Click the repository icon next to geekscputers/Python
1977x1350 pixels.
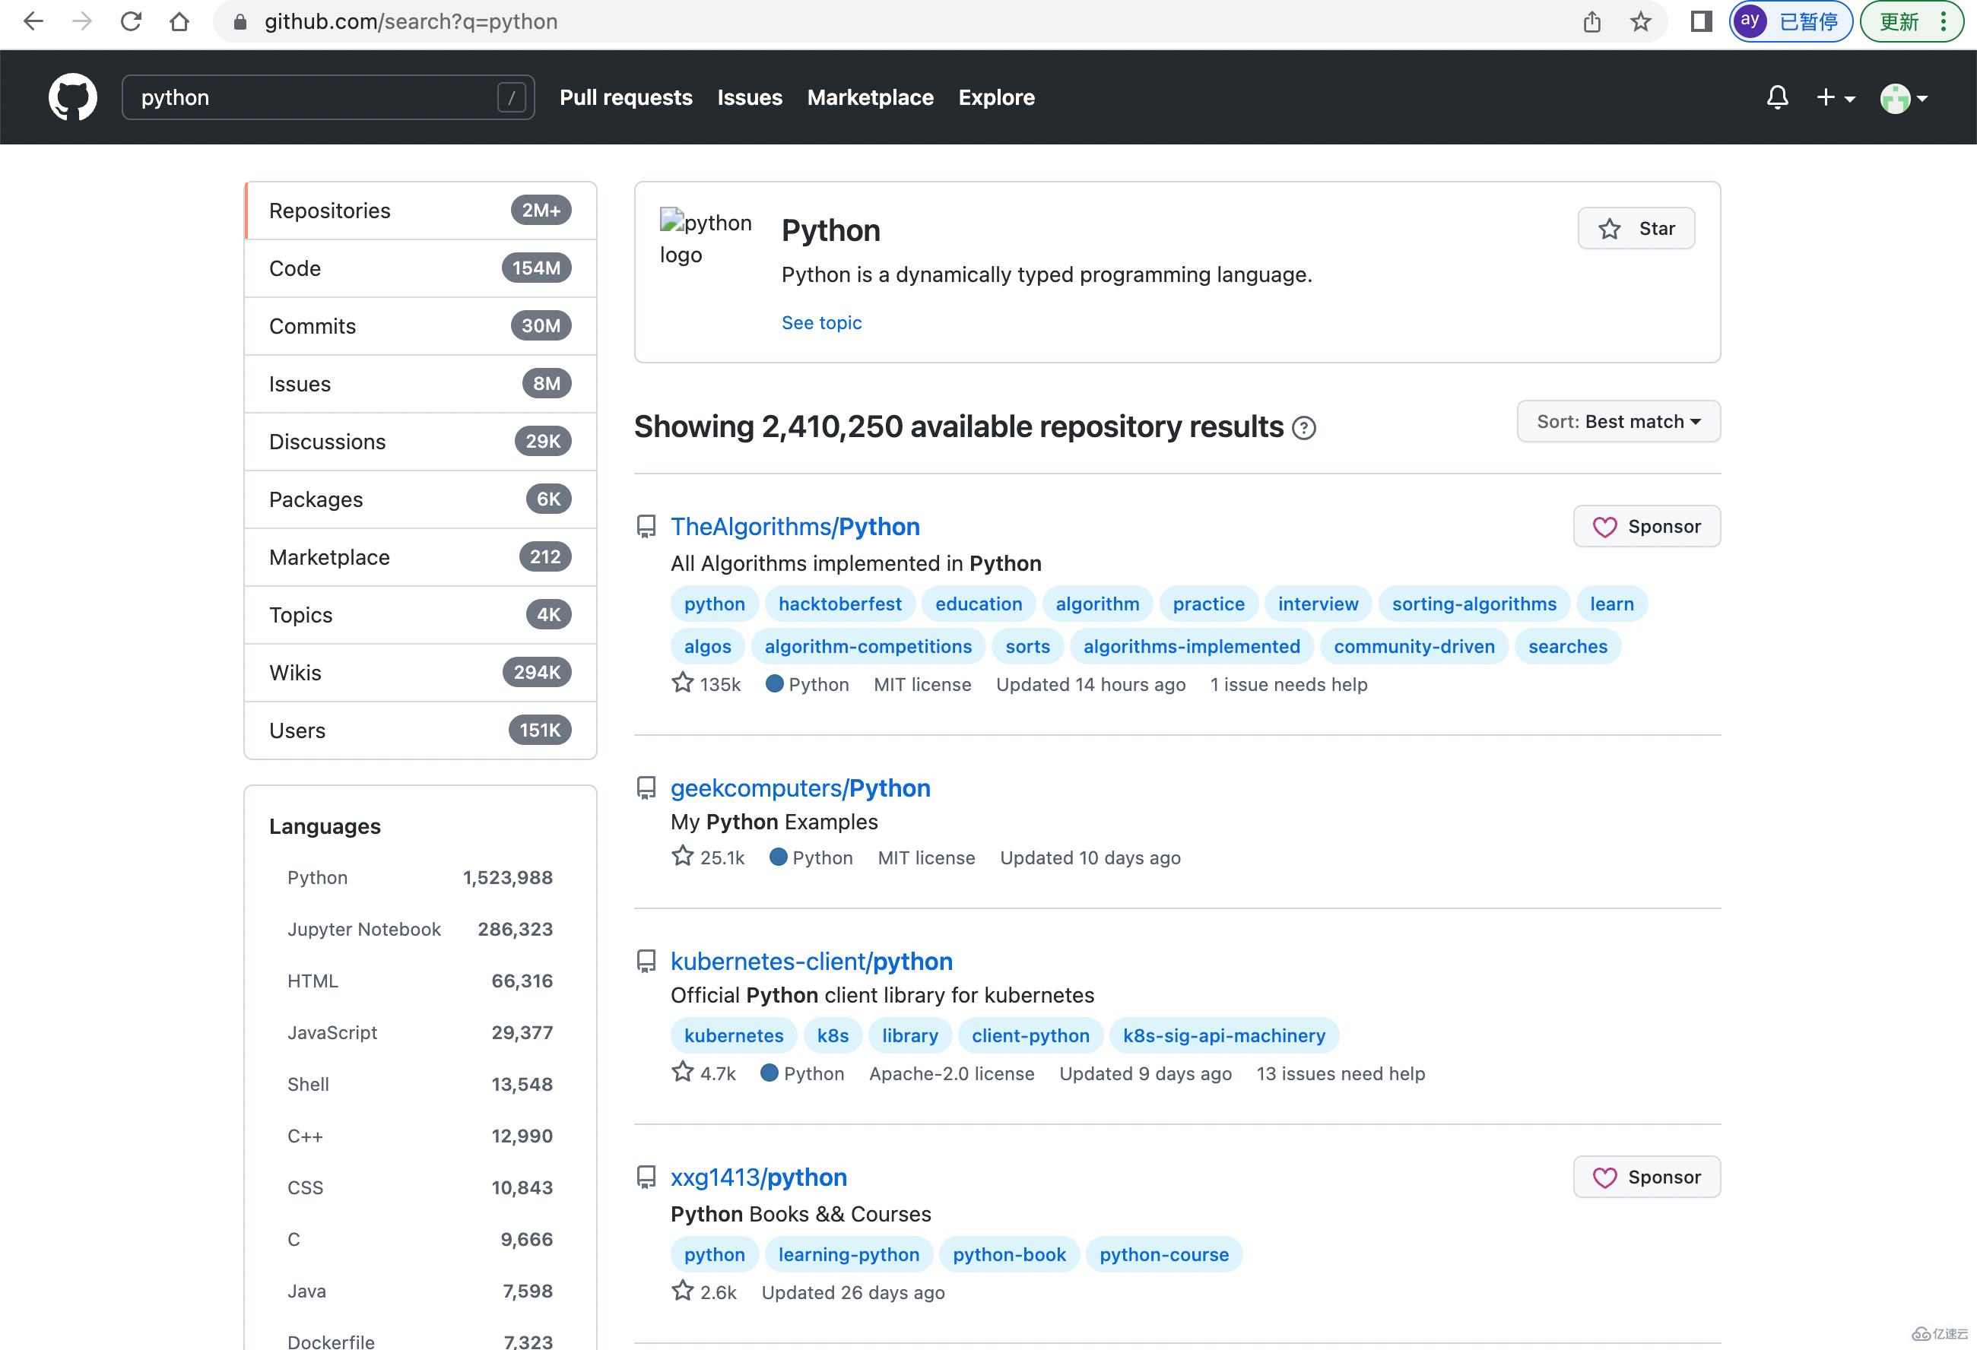click(645, 787)
